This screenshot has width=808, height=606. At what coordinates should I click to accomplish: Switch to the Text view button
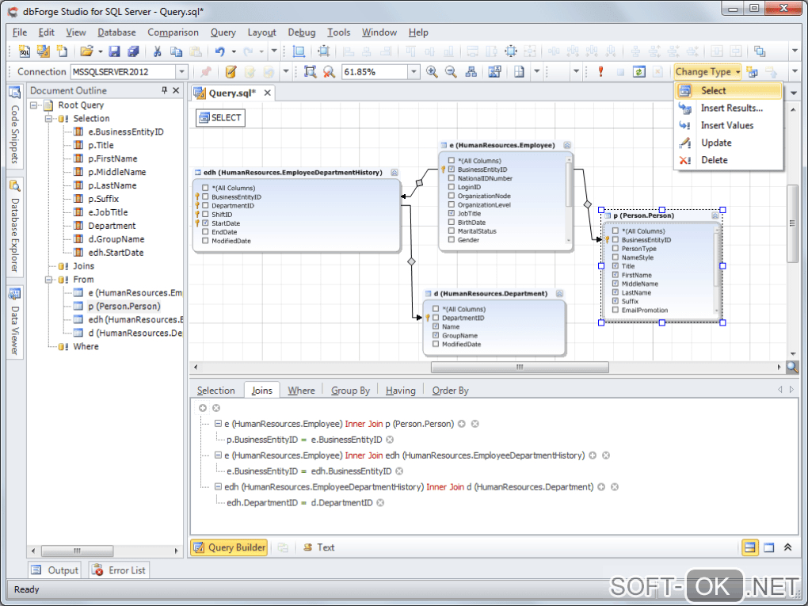pos(318,547)
